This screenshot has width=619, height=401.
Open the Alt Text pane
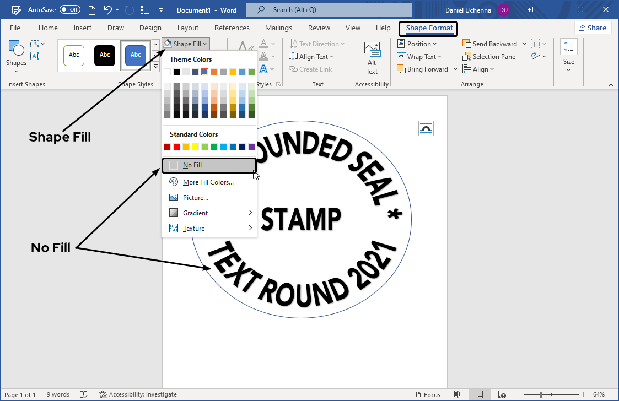click(x=372, y=57)
